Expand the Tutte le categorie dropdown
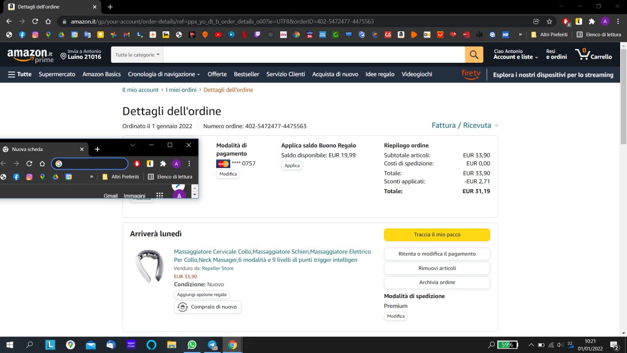The image size is (627, 353). (137, 55)
